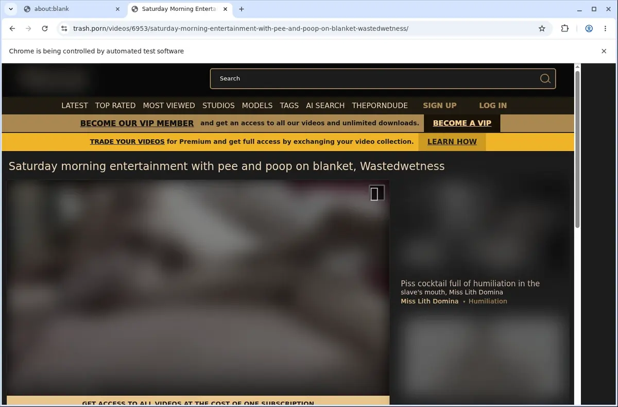Click the search magnifier icon
The image size is (618, 407).
coord(545,79)
